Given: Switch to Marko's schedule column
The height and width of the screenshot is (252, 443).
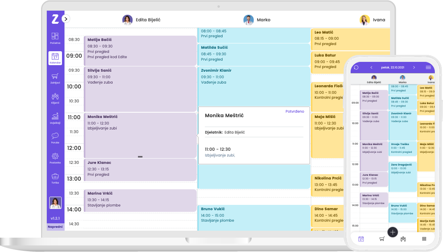Looking at the screenshot, I should (257, 20).
